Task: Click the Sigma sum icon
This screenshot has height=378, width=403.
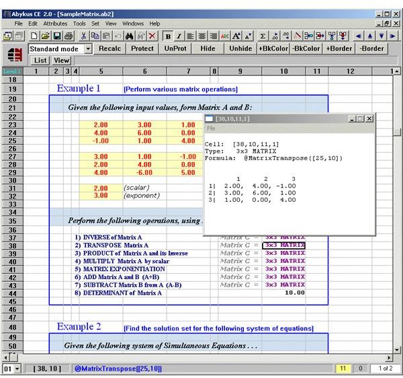Action: click(263, 36)
